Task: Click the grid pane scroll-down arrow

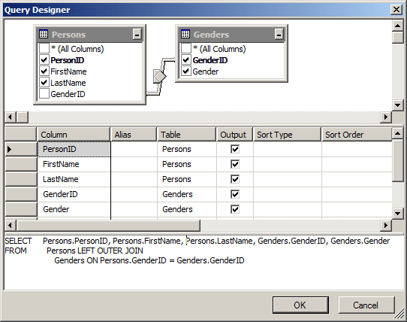Action: 398,214
